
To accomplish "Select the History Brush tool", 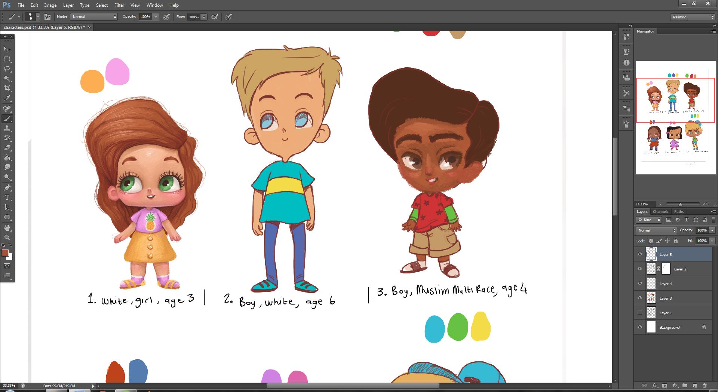I will [x=7, y=138].
